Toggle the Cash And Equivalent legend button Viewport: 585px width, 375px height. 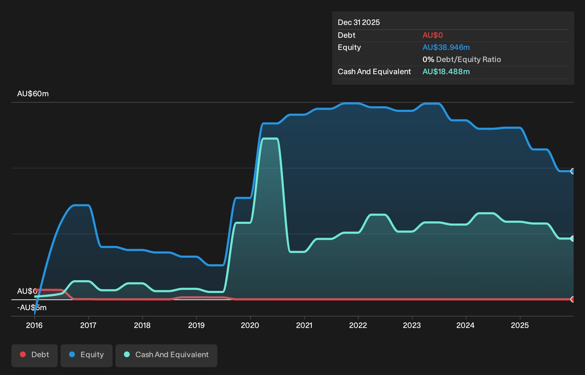(166, 355)
